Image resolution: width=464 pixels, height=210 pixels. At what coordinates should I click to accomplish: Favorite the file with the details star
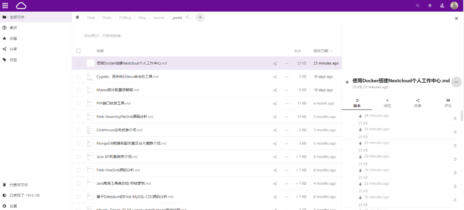tap(347, 82)
